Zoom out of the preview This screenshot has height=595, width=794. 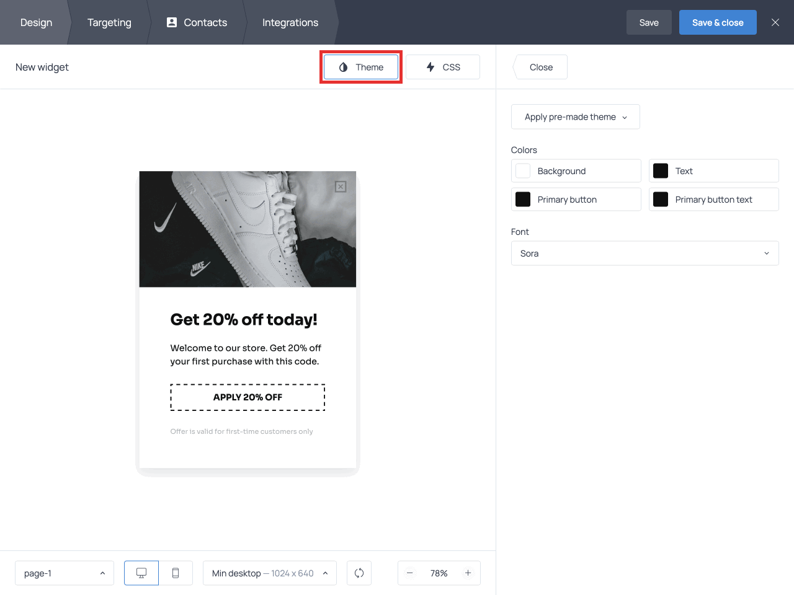tap(410, 573)
